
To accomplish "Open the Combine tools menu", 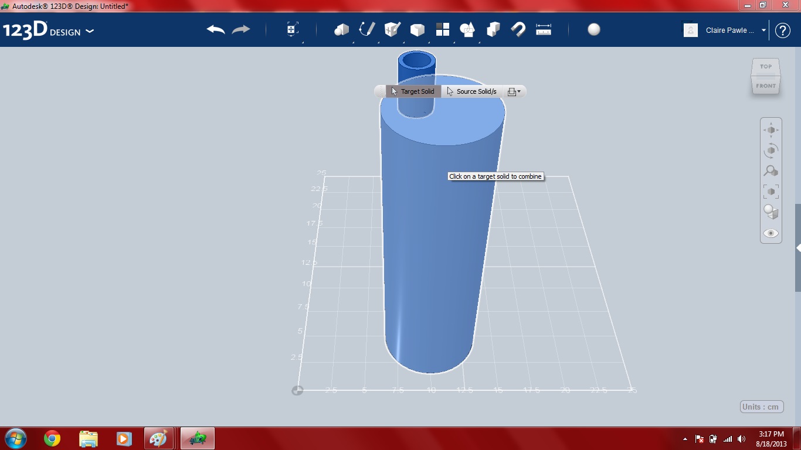I will tap(493, 29).
